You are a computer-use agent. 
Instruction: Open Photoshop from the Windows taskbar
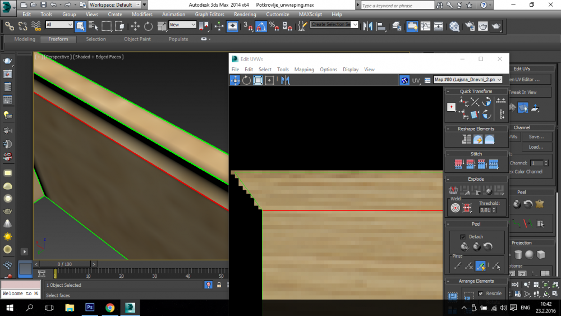tap(89, 308)
